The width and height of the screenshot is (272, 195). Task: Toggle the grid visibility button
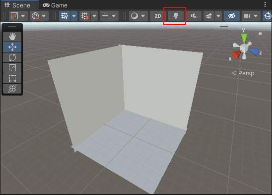click(x=65, y=16)
